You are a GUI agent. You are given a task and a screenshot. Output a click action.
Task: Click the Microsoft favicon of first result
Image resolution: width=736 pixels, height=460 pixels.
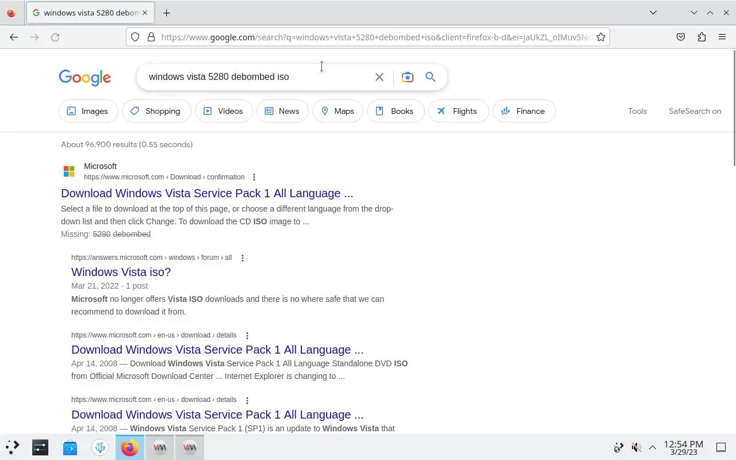(69, 171)
